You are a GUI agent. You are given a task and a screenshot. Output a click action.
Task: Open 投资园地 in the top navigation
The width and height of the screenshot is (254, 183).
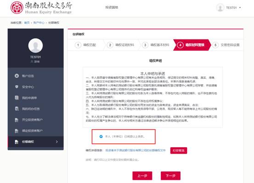(112, 7)
